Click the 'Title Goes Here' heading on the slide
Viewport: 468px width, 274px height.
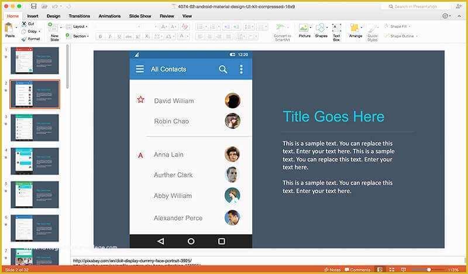click(x=333, y=117)
